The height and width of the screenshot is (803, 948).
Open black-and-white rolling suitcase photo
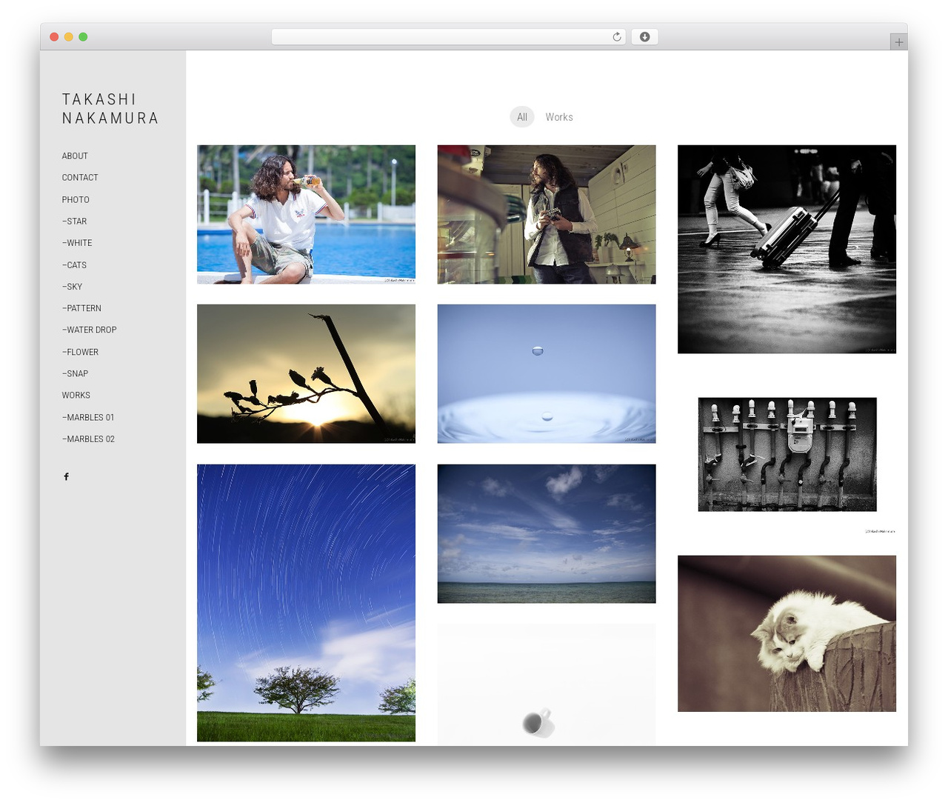click(787, 249)
